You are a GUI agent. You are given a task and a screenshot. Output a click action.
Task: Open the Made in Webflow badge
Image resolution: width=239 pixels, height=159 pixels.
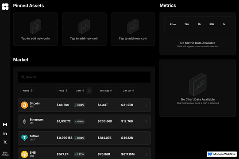pos(222,154)
